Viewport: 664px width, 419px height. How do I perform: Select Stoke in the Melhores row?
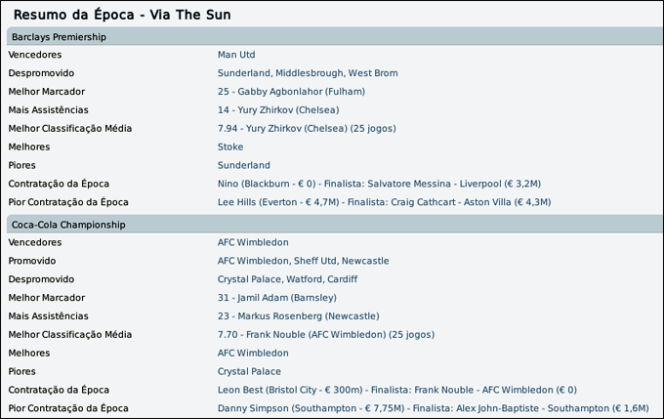(230, 147)
